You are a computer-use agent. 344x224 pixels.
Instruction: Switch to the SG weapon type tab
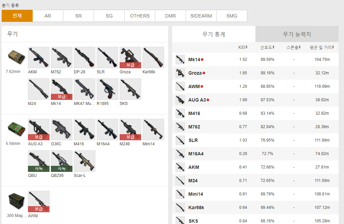tap(109, 16)
